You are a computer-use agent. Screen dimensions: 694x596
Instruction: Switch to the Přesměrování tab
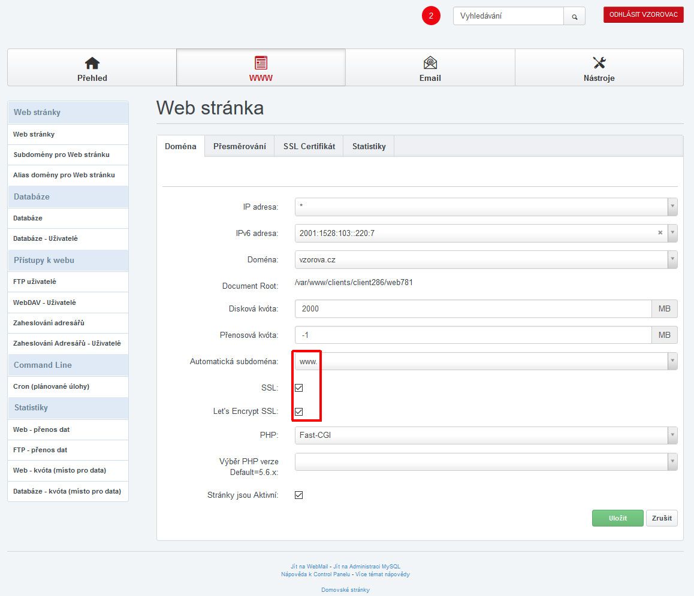[240, 146]
